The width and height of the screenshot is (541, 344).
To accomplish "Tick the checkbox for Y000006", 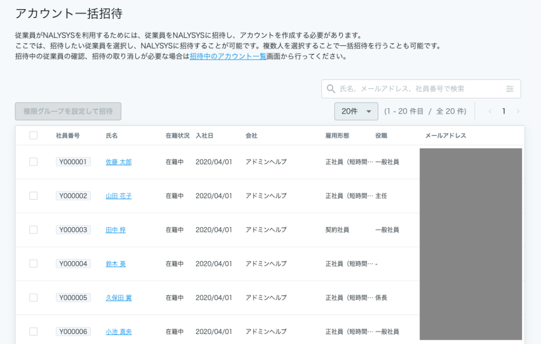I will (x=33, y=331).
